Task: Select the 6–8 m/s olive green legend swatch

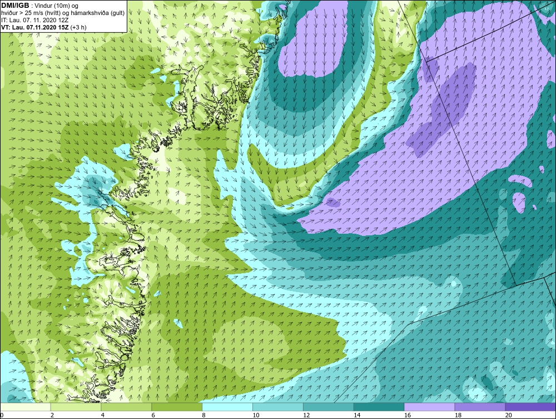Action: point(177,407)
